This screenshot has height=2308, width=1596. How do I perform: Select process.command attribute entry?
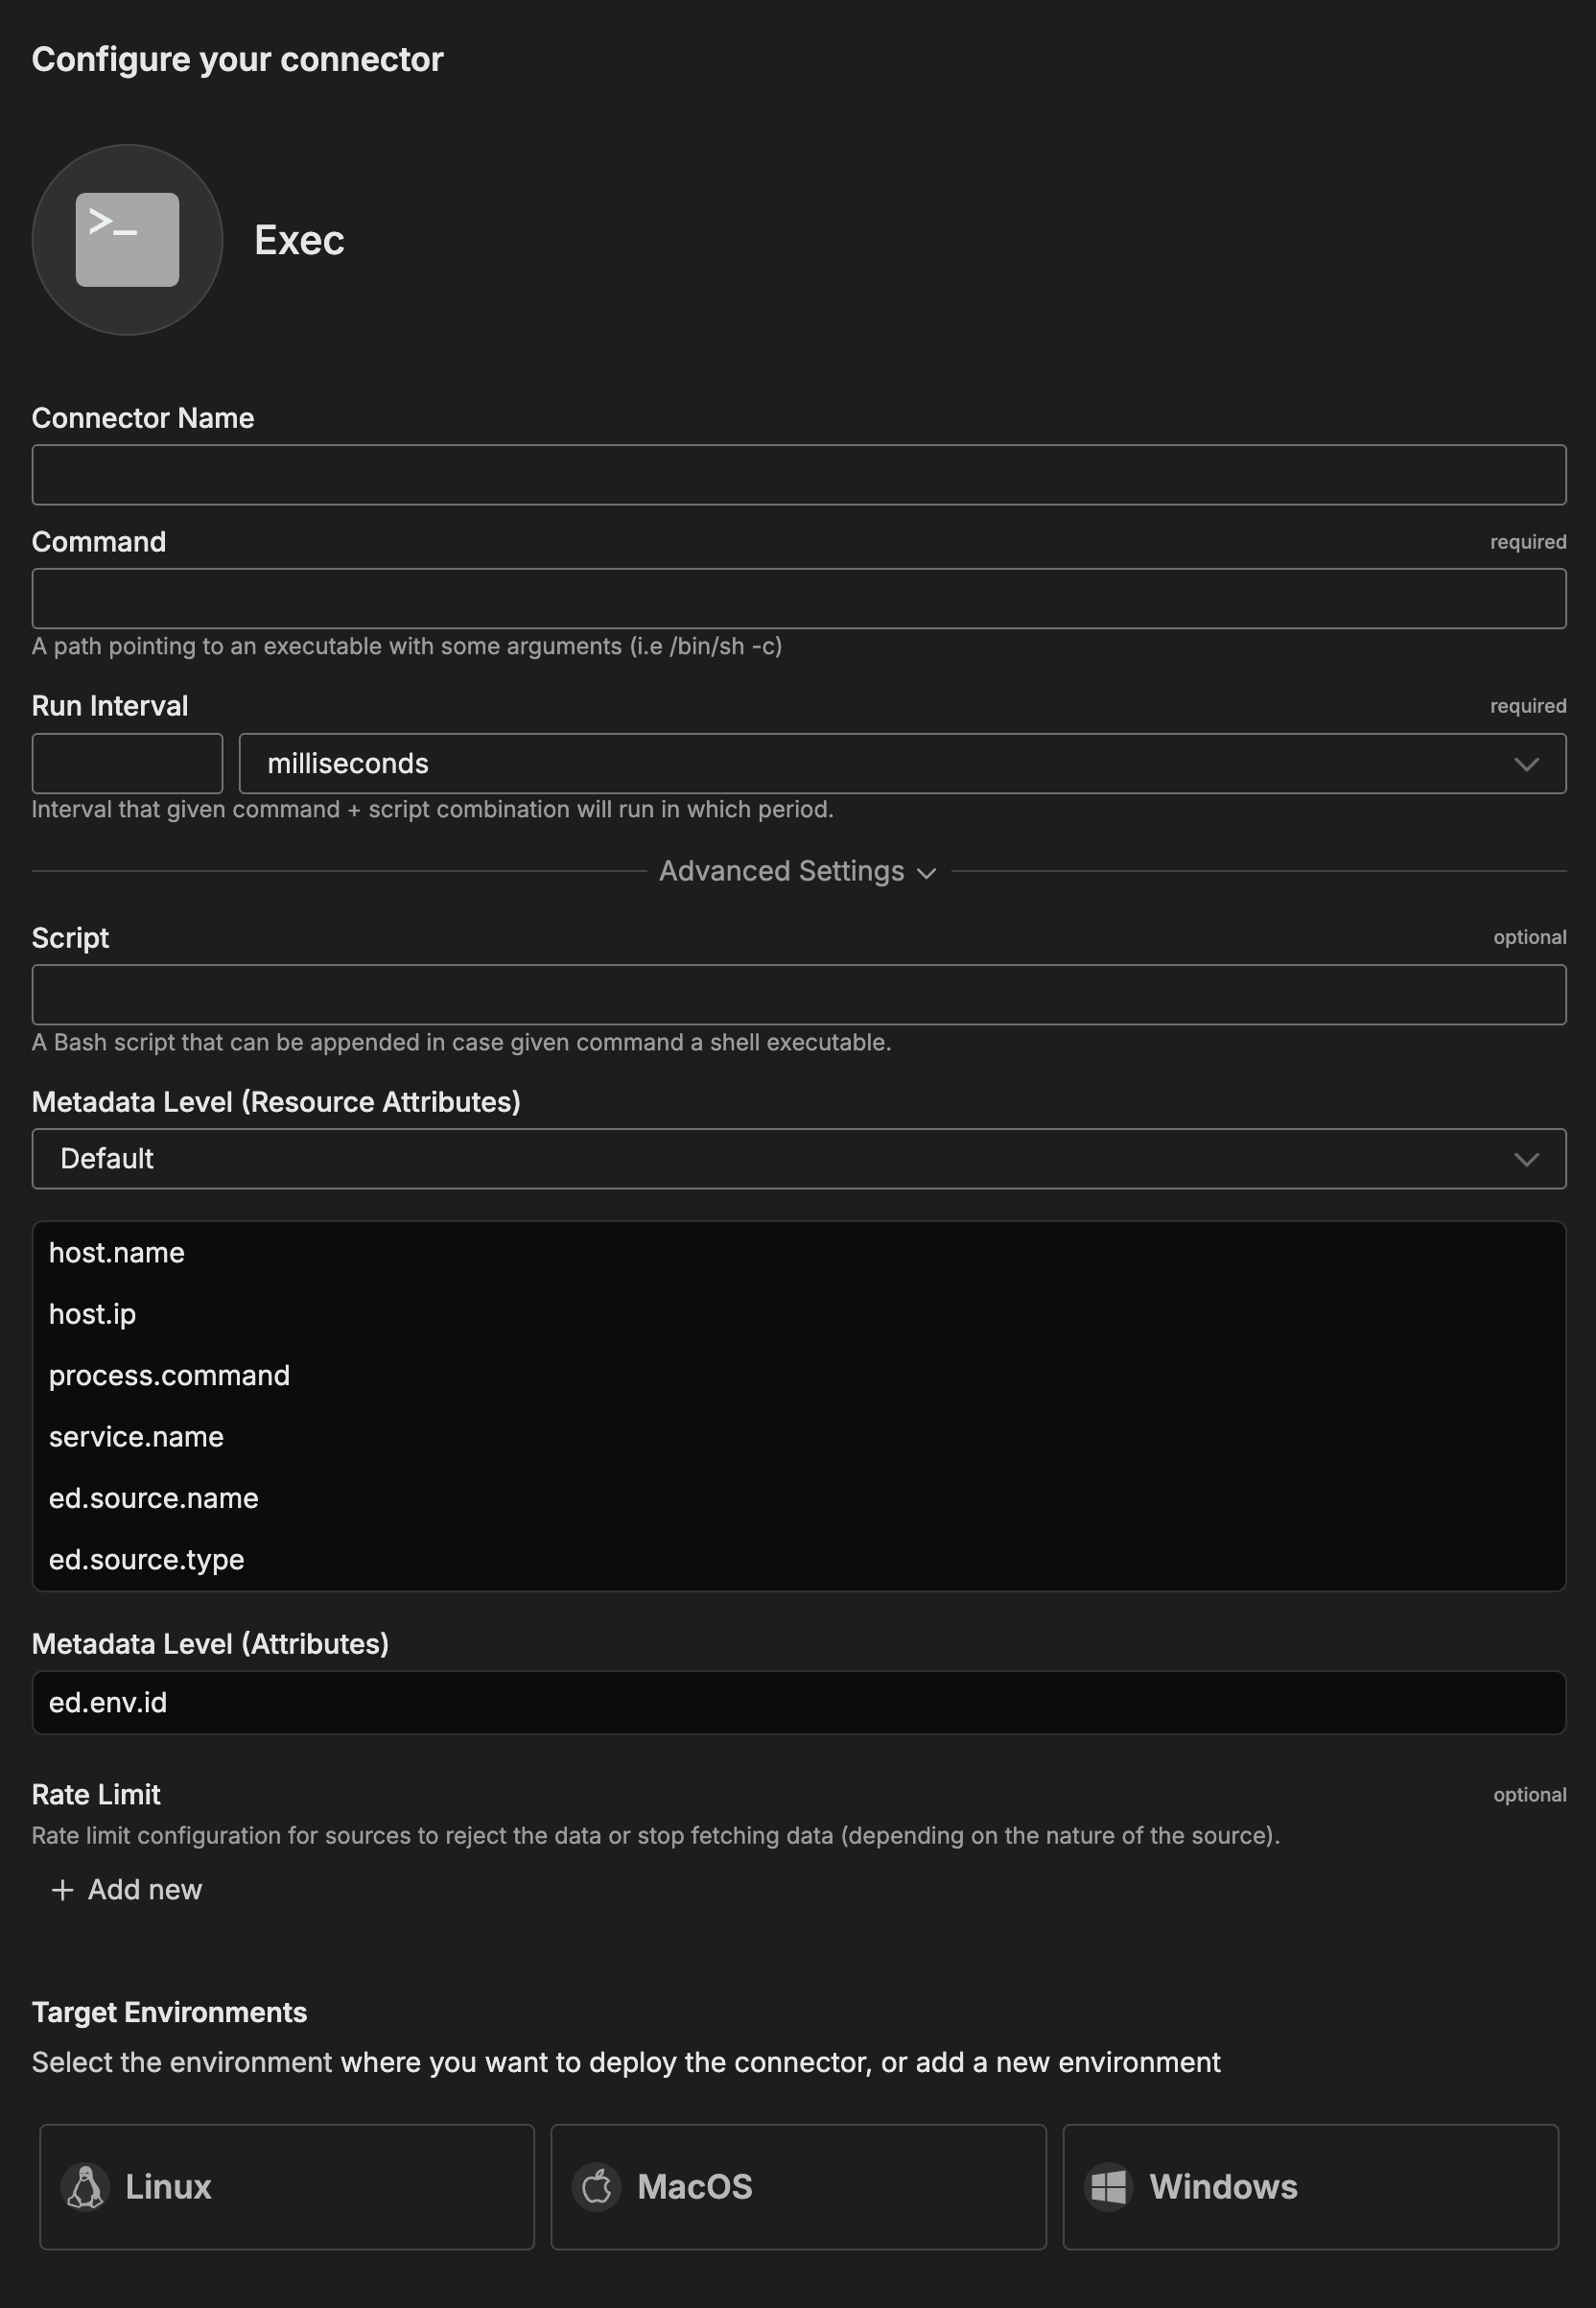169,1376
